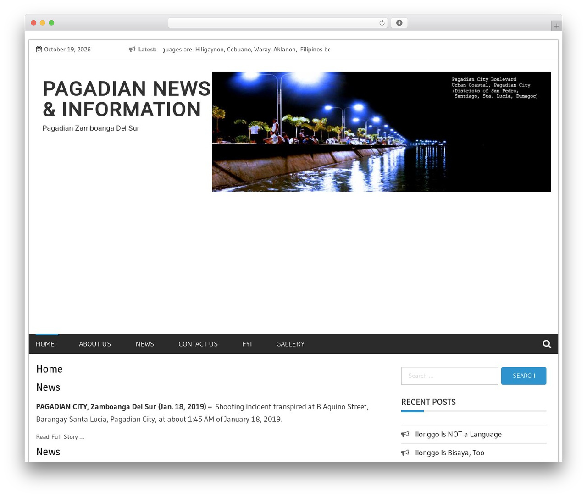Click the megaphone icon beside Latest
The image size is (587, 497).
pos(132,50)
